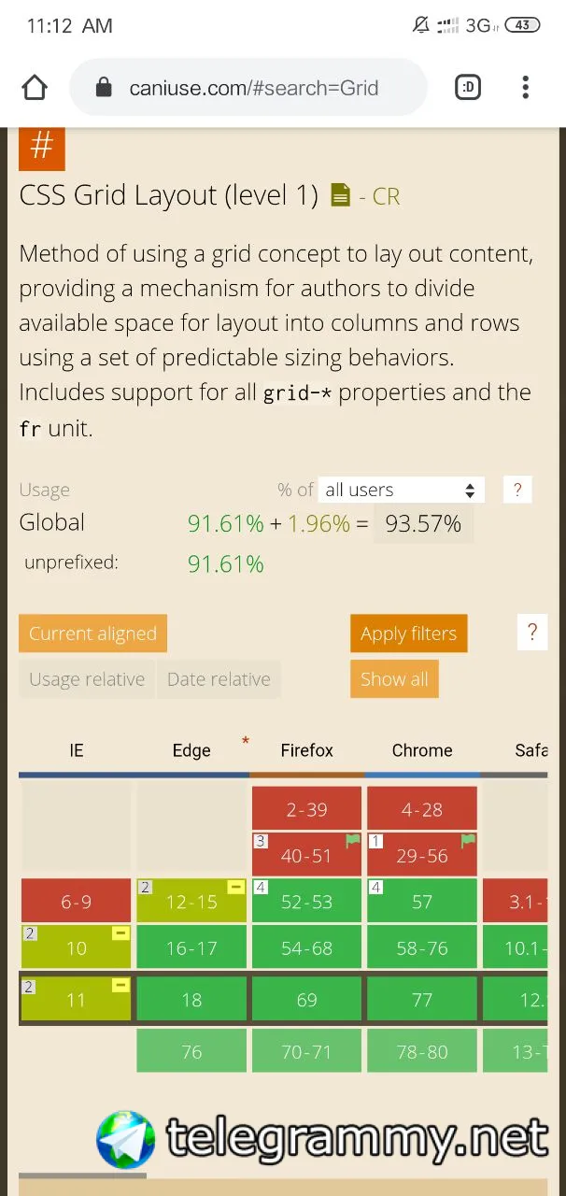Select the Chrome browser column header
This screenshot has width=566, height=1196.
coord(422,750)
